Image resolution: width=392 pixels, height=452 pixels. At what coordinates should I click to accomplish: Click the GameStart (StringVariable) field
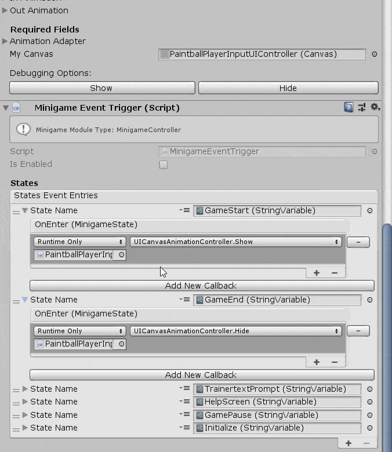click(277, 211)
